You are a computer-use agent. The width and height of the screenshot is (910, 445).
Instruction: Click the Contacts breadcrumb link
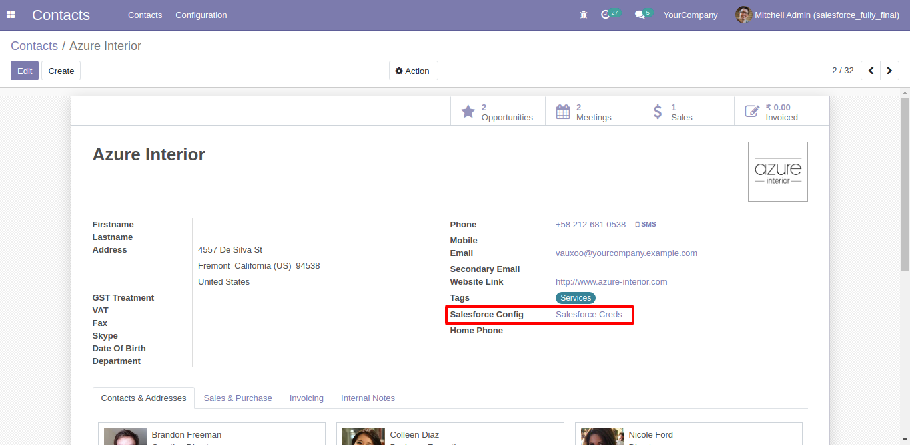[x=34, y=46]
